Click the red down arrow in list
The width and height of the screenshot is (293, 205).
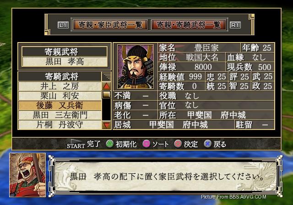coord(107,124)
